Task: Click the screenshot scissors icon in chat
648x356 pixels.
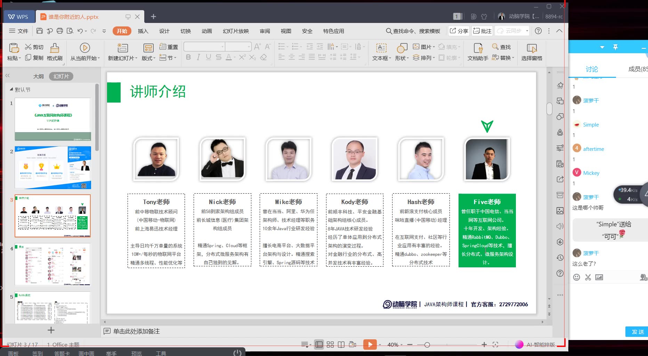Action: [x=588, y=277]
